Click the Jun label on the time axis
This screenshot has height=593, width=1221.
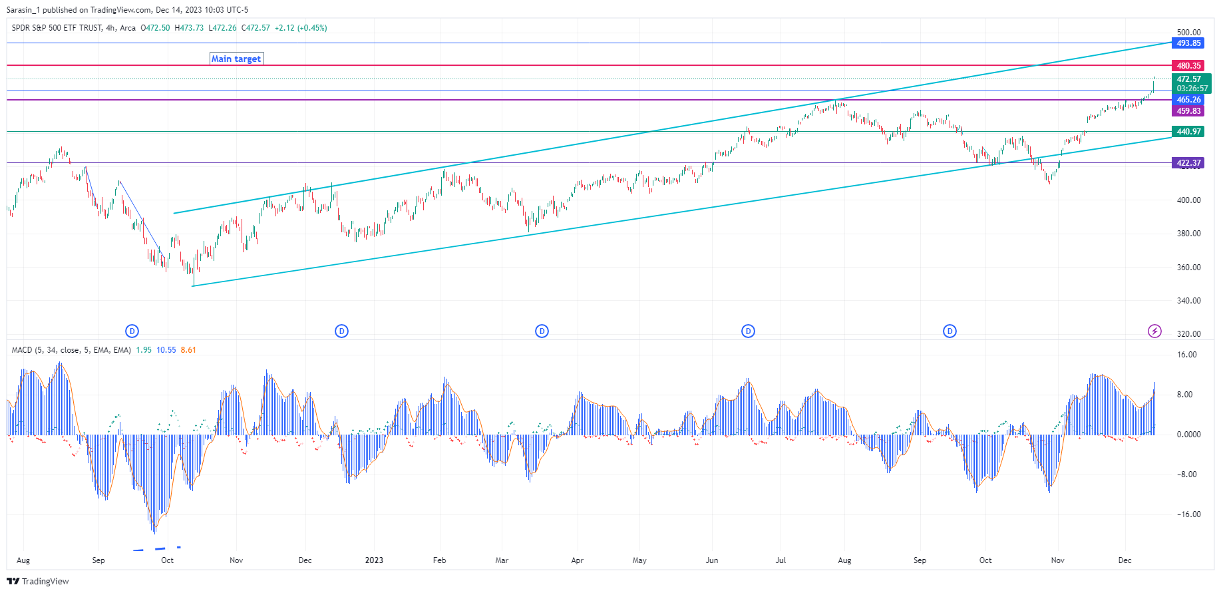pos(712,560)
